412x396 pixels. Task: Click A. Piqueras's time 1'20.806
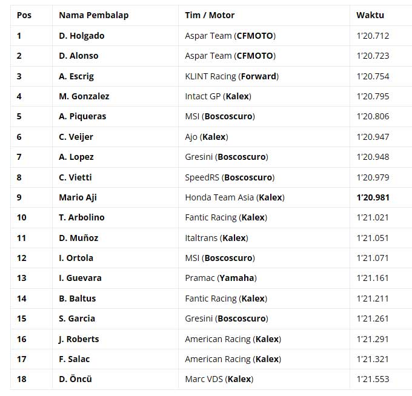point(373,116)
